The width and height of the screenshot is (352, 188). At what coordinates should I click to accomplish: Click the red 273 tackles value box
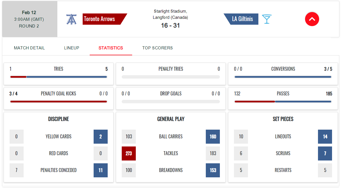tap(129, 153)
